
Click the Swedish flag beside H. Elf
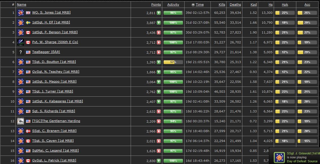tap(28, 23)
